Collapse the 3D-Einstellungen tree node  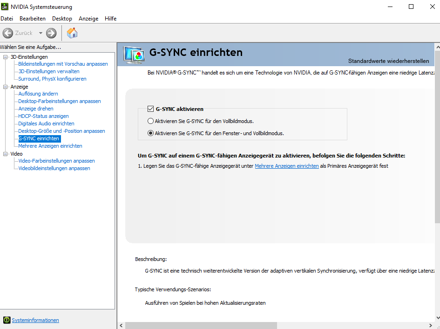5,57
